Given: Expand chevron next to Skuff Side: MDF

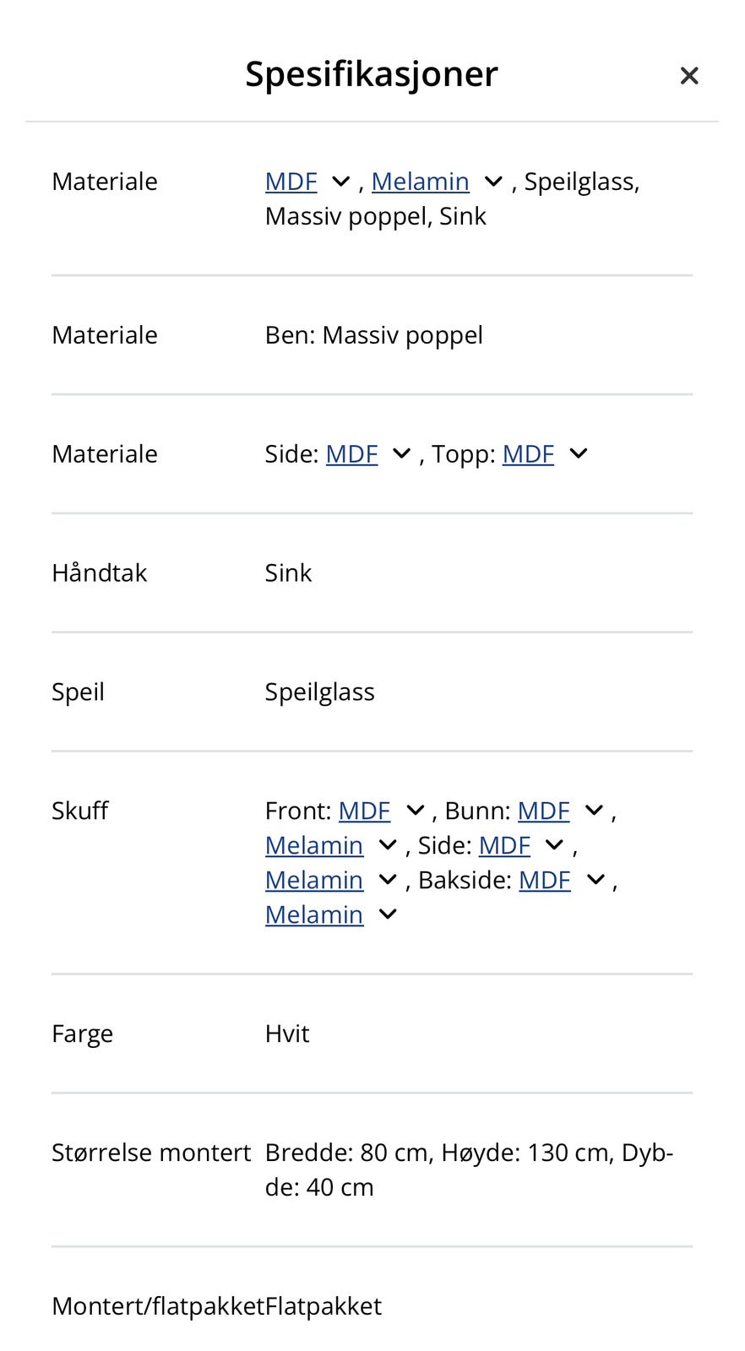Looking at the screenshot, I should coord(555,846).
